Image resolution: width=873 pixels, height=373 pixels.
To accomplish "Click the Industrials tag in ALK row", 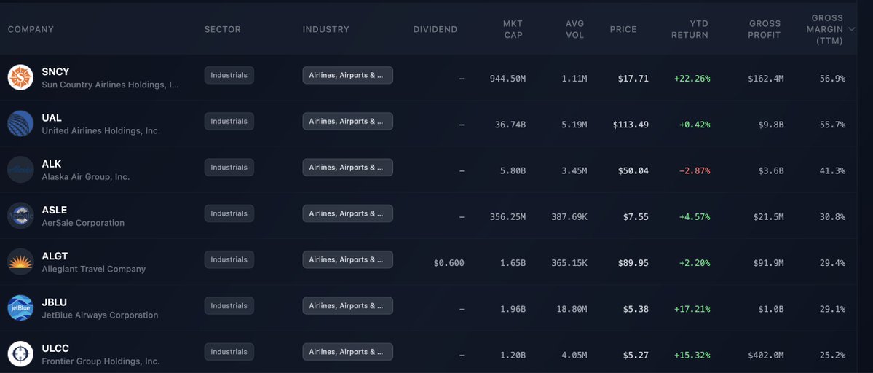I will click(229, 168).
